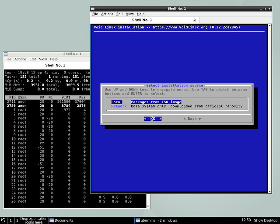Image resolution: width=280 pixels, height=224 pixels.
Task: Open File menu in front Shell window
Action: click(95, 14)
